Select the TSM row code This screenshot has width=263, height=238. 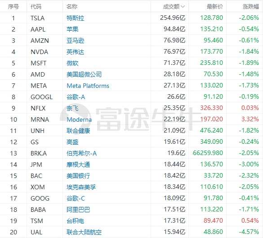tap(37, 221)
